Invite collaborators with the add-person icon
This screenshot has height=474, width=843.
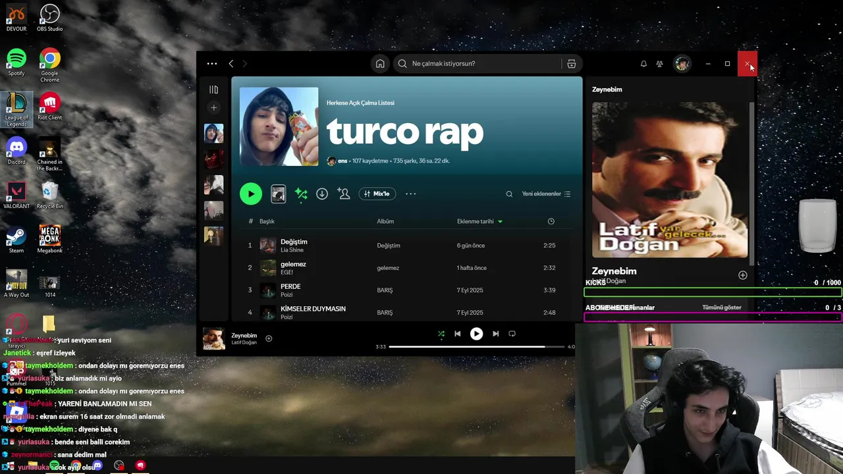coord(343,194)
